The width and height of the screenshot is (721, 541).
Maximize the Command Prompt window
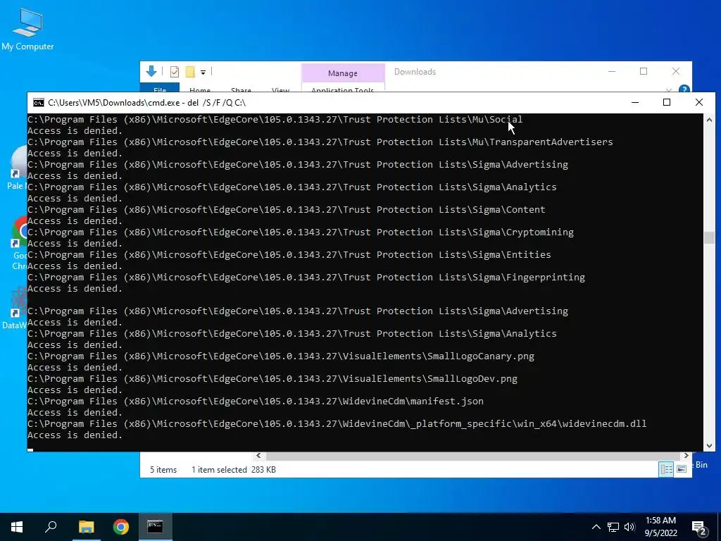tap(667, 102)
